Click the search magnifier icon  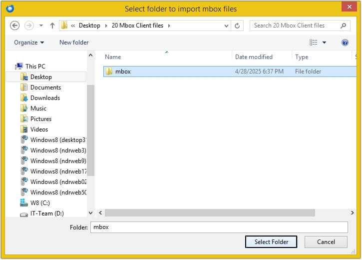344,25
